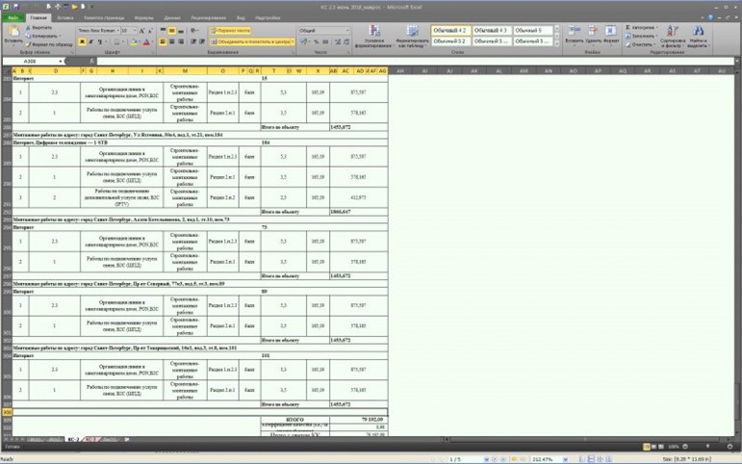Increase font size with the large A icon
Screen dimensions: 742x464
pos(141,30)
